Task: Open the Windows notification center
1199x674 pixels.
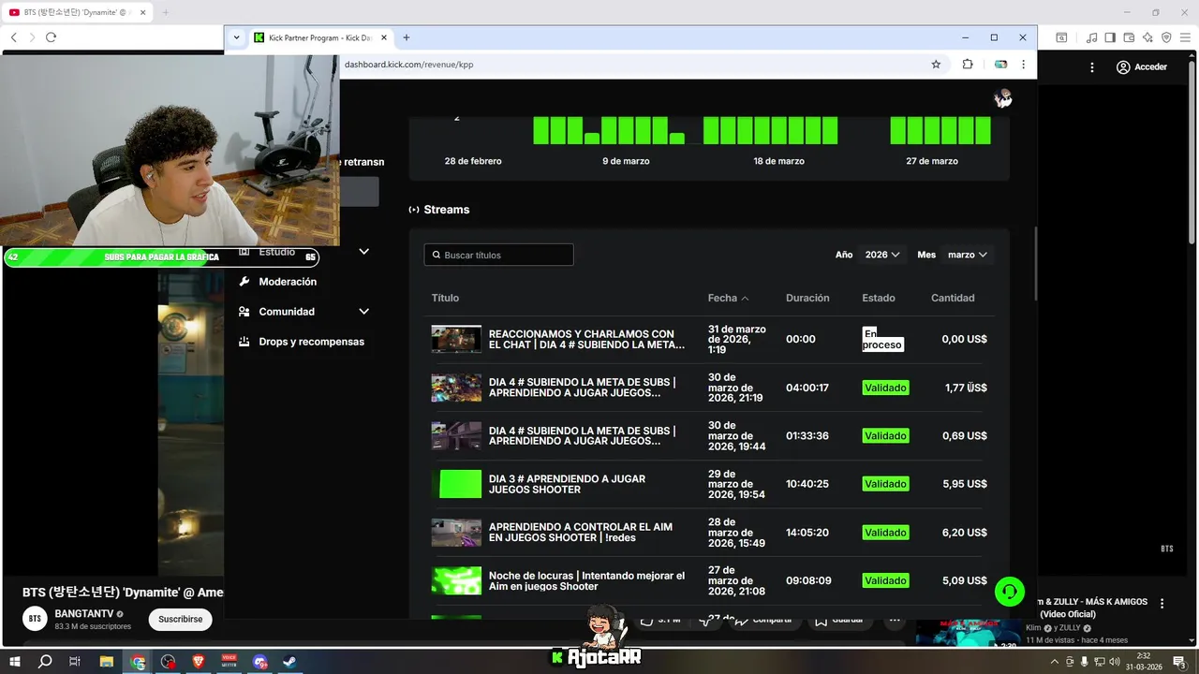Action: pos(1179,662)
